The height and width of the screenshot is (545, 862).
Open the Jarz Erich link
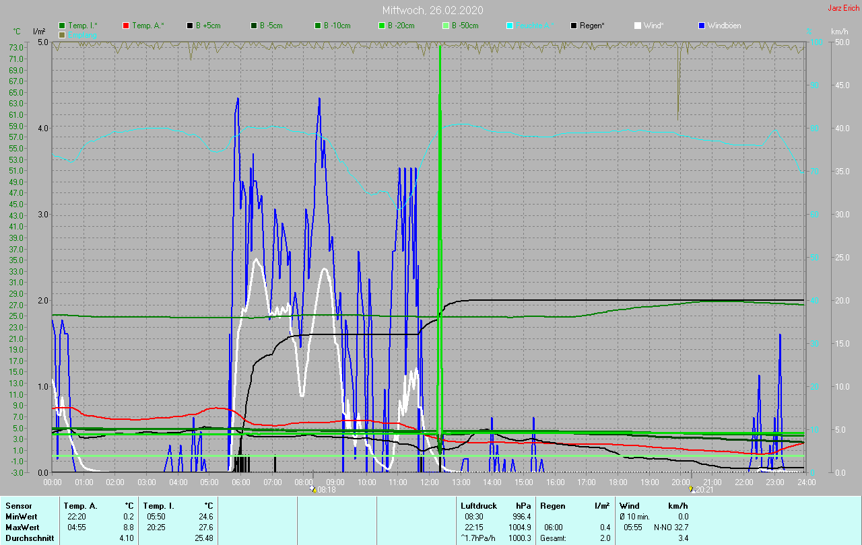click(843, 8)
